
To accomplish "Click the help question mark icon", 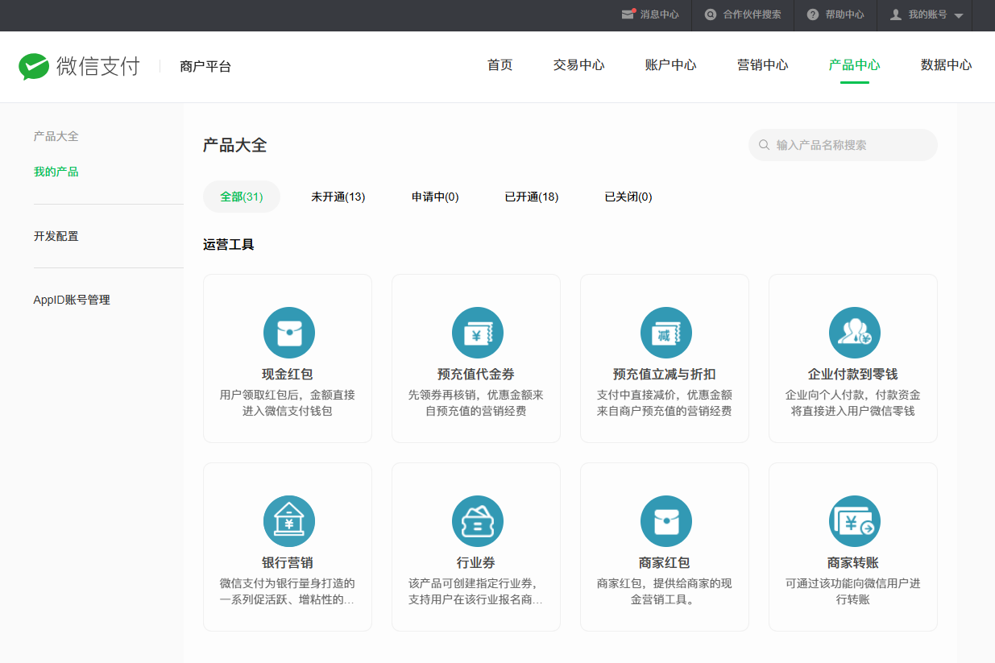I will 812,15.
